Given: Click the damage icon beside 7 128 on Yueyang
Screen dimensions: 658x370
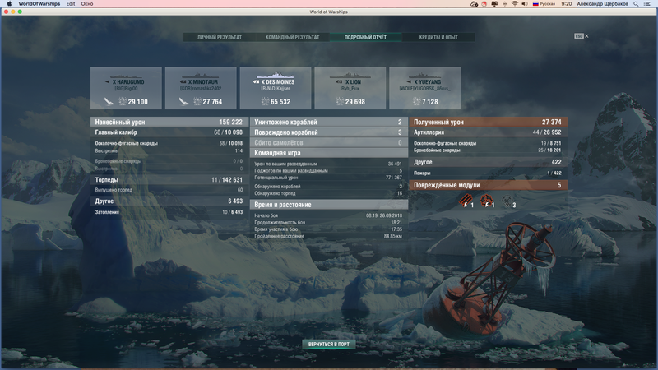Looking at the screenshot, I should [416, 101].
